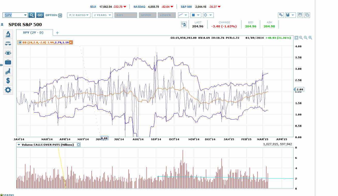The image size is (338, 196).
Task: Open the blue square chart style dropdown
Action: coord(196,15)
